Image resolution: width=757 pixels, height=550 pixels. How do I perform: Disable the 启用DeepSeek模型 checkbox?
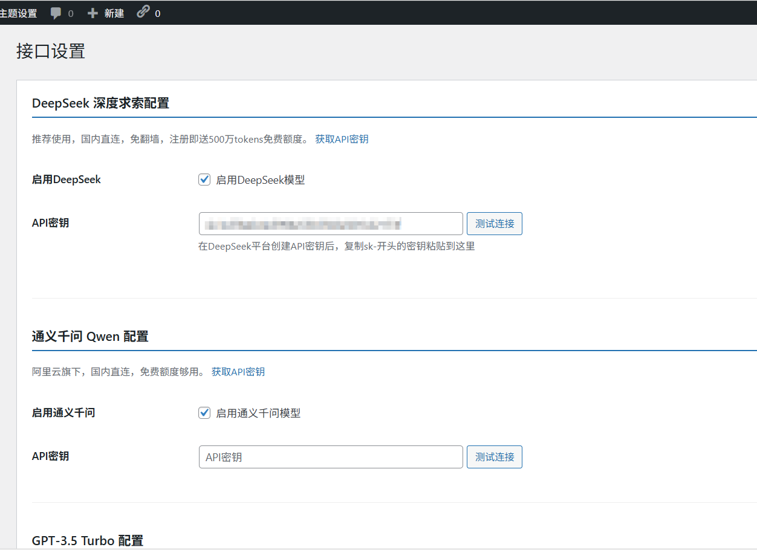pyautogui.click(x=204, y=179)
